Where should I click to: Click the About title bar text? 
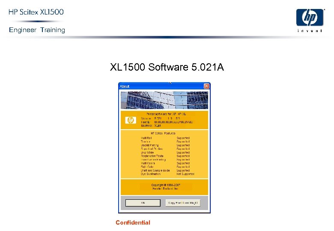(x=125, y=86)
